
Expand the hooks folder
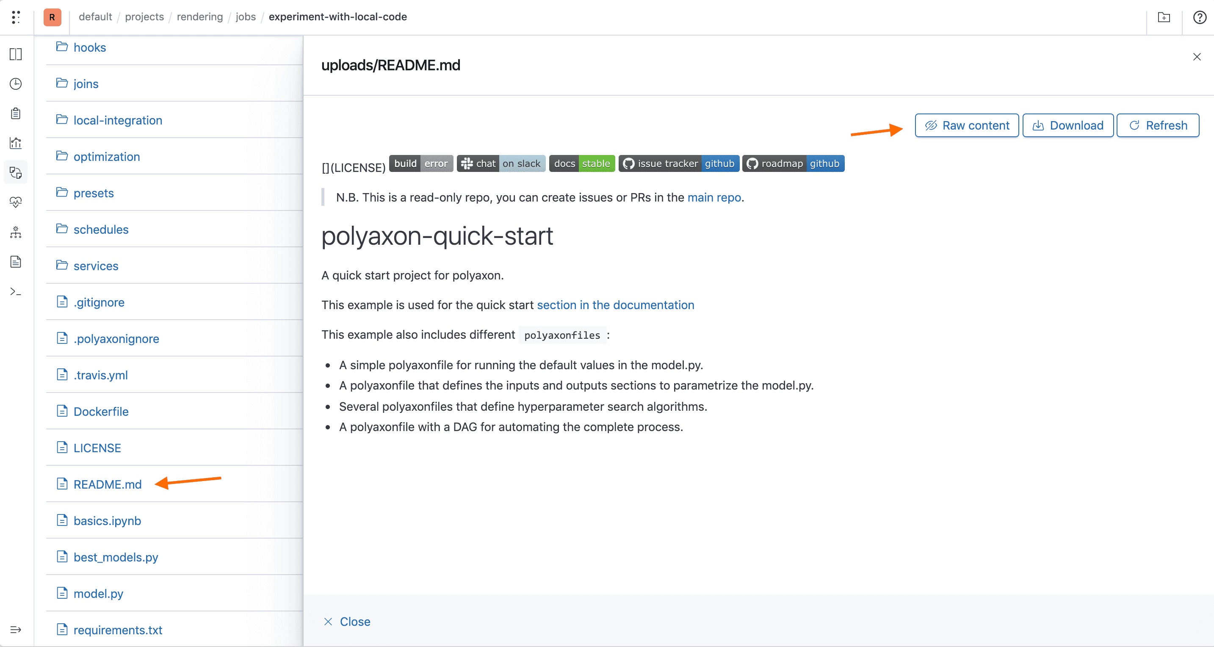tap(89, 47)
